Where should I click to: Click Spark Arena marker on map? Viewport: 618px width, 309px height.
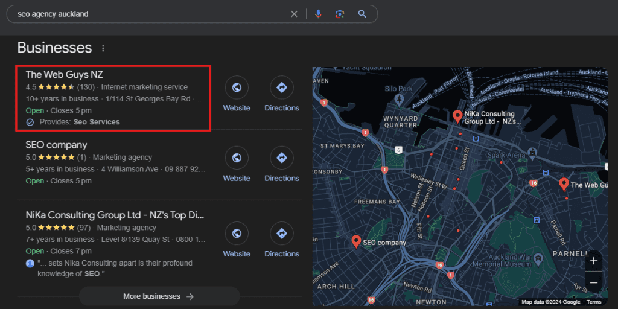(532, 153)
